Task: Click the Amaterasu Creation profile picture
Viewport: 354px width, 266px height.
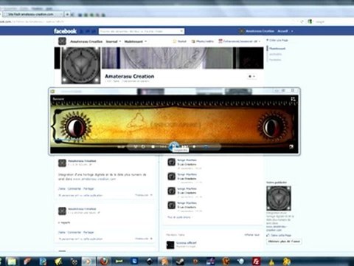Action: click(x=81, y=65)
